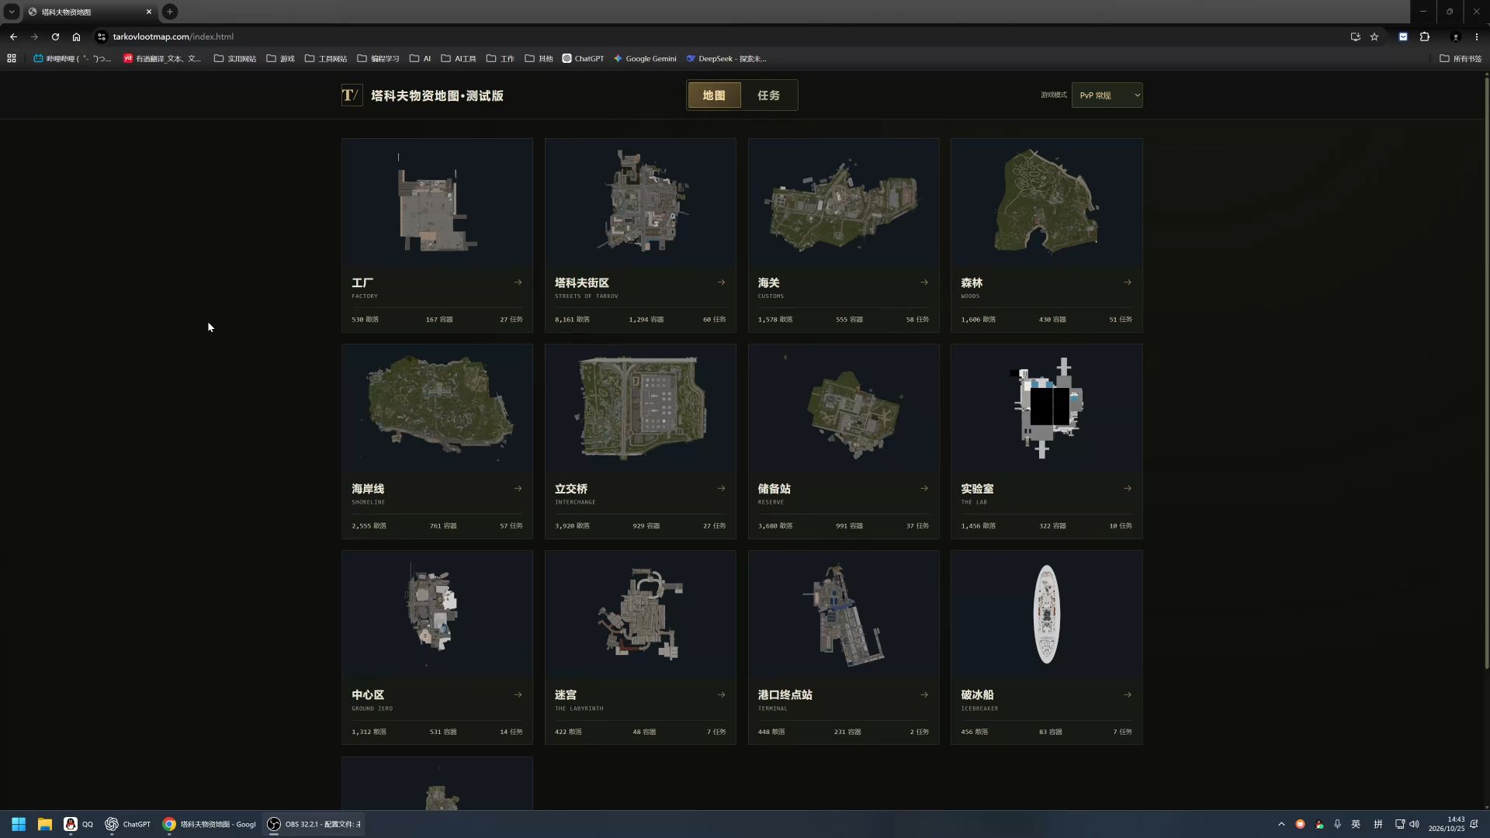Image resolution: width=1490 pixels, height=838 pixels.
Task: Click arrow icon on The Labyrinth card
Action: click(x=721, y=695)
